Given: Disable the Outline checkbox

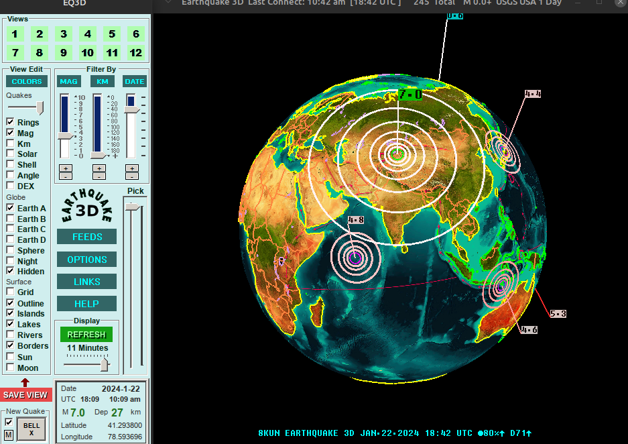Looking at the screenshot, I should (x=11, y=303).
